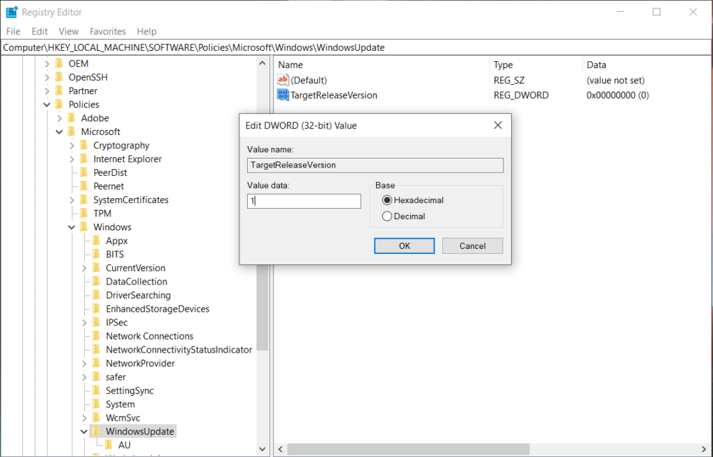The width and height of the screenshot is (713, 457).
Task: Click the Cryptography folder icon
Action: 84,145
